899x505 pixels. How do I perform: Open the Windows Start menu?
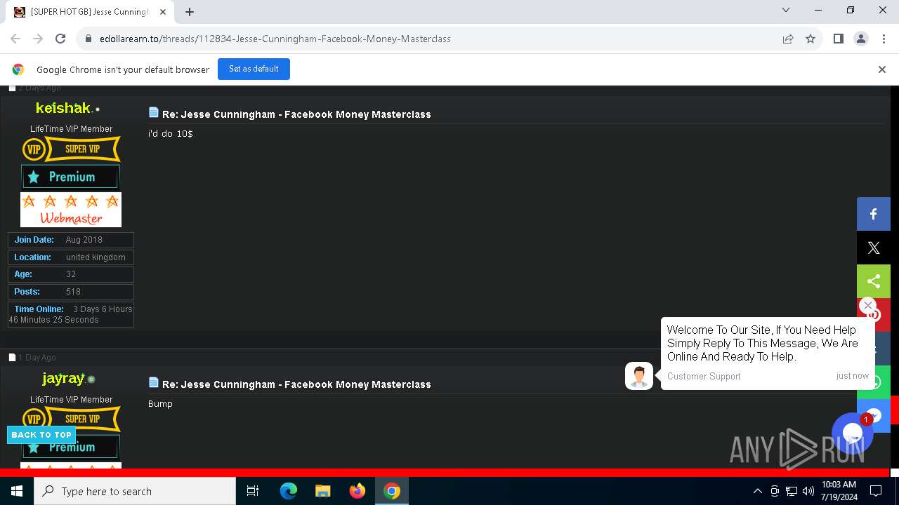(17, 491)
